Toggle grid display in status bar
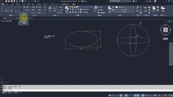This screenshot has height=97, width=173. point(113,95)
